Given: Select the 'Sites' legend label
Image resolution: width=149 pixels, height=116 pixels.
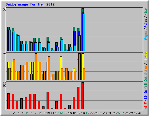Looking at the screenshot, I should pyautogui.click(x=146, y=70).
